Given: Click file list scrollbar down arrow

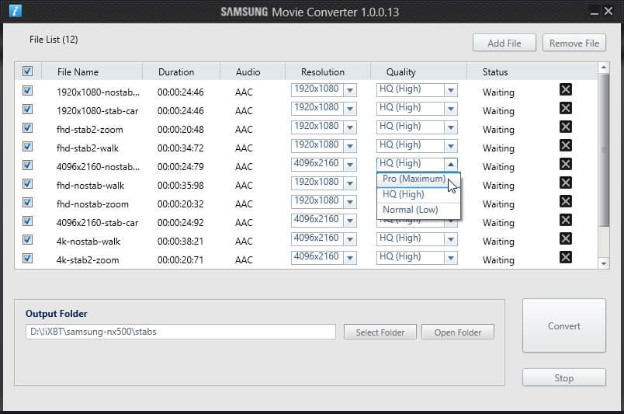Looking at the screenshot, I should point(604,263).
